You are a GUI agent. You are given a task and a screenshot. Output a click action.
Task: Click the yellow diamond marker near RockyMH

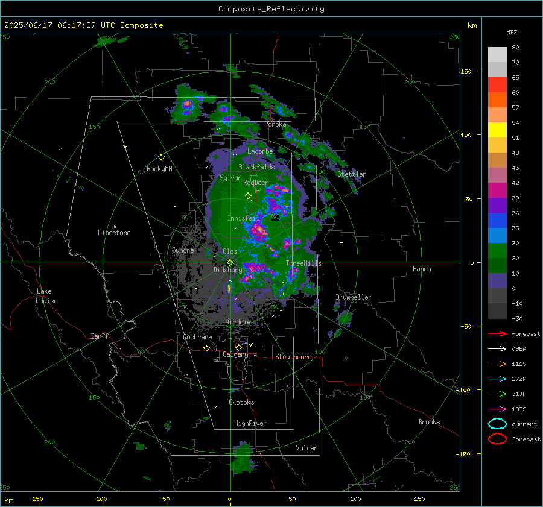[161, 157]
